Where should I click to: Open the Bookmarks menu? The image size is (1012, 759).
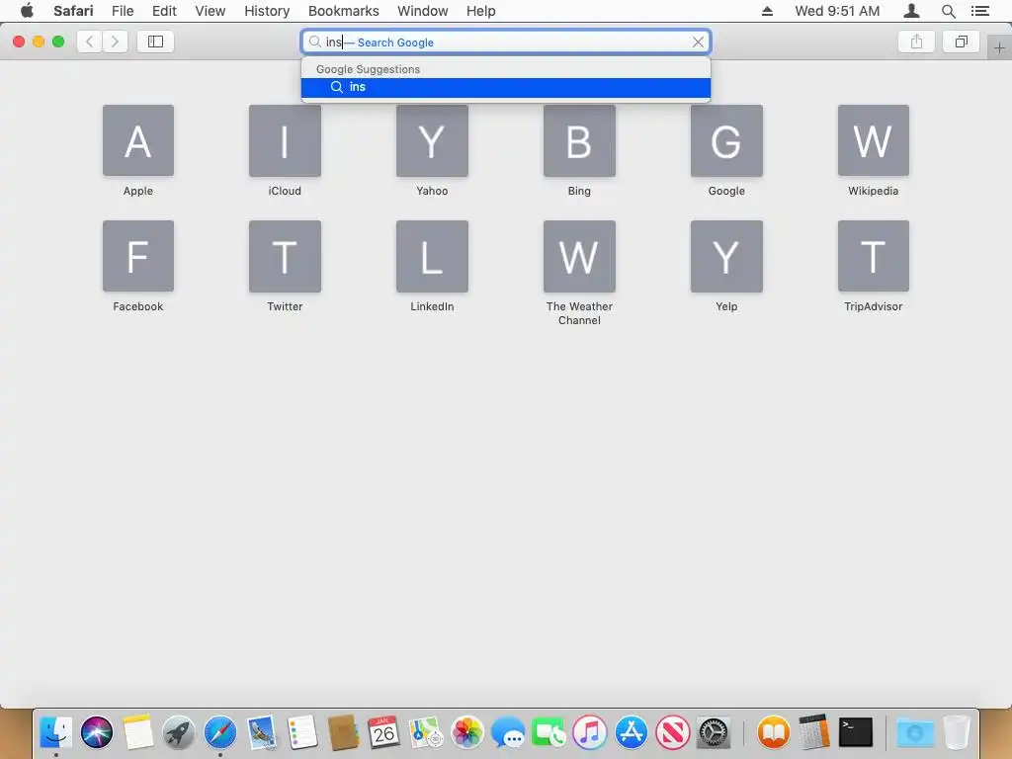tap(343, 11)
